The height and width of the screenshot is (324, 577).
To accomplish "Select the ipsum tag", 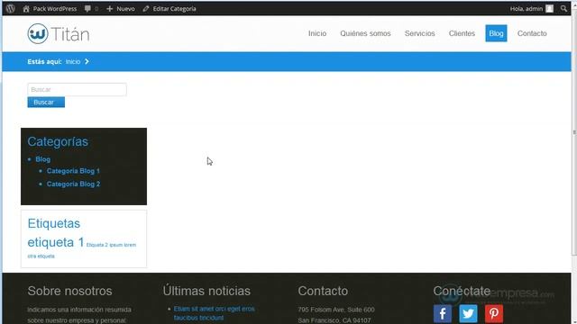I will (115, 245).
